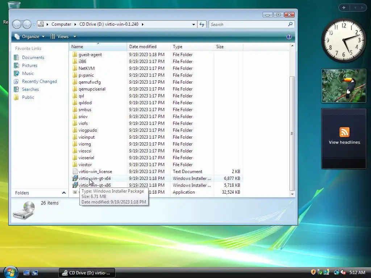Select the qxl folder icon
The height and width of the screenshot is (278, 371).
click(x=75, y=96)
